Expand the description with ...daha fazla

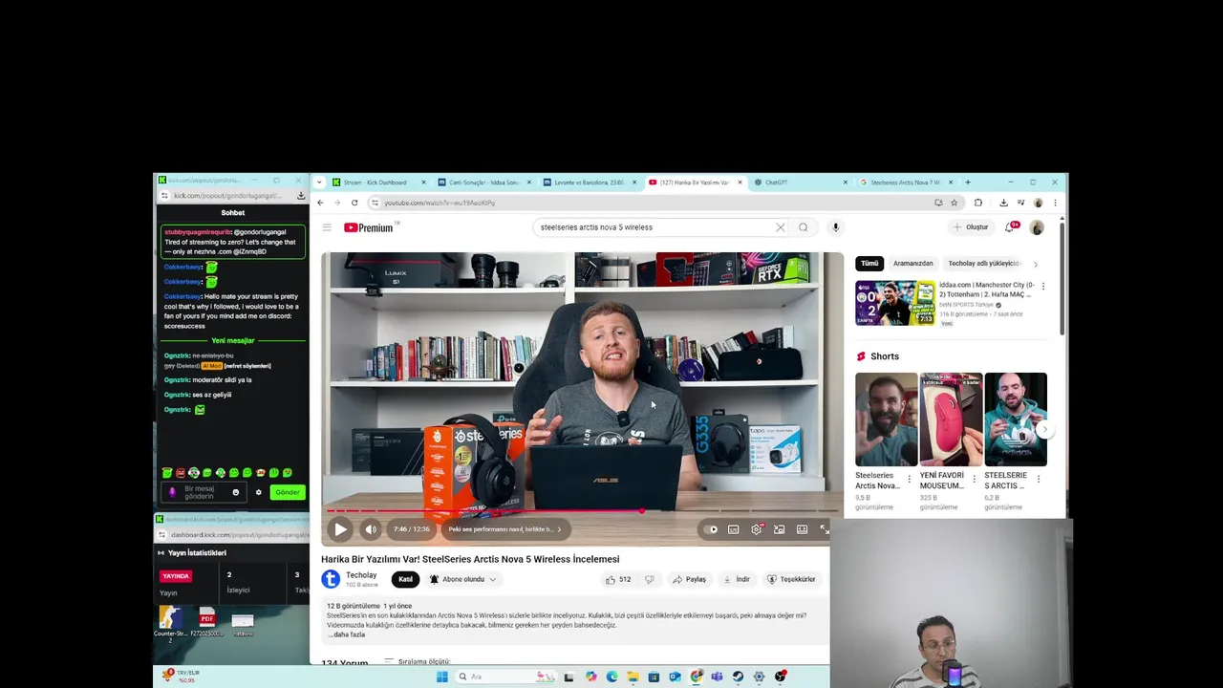point(346,634)
